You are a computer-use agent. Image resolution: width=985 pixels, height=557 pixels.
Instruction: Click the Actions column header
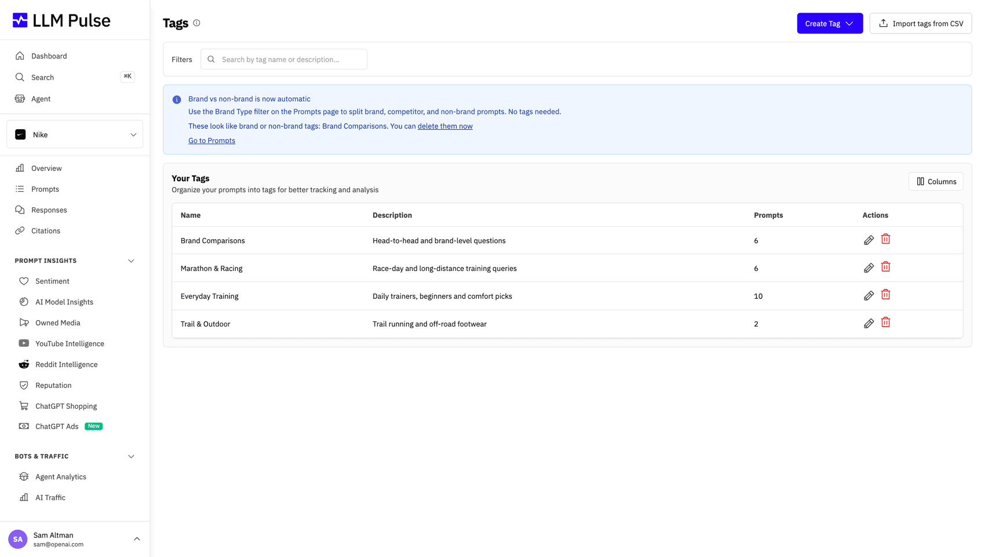[x=875, y=215]
